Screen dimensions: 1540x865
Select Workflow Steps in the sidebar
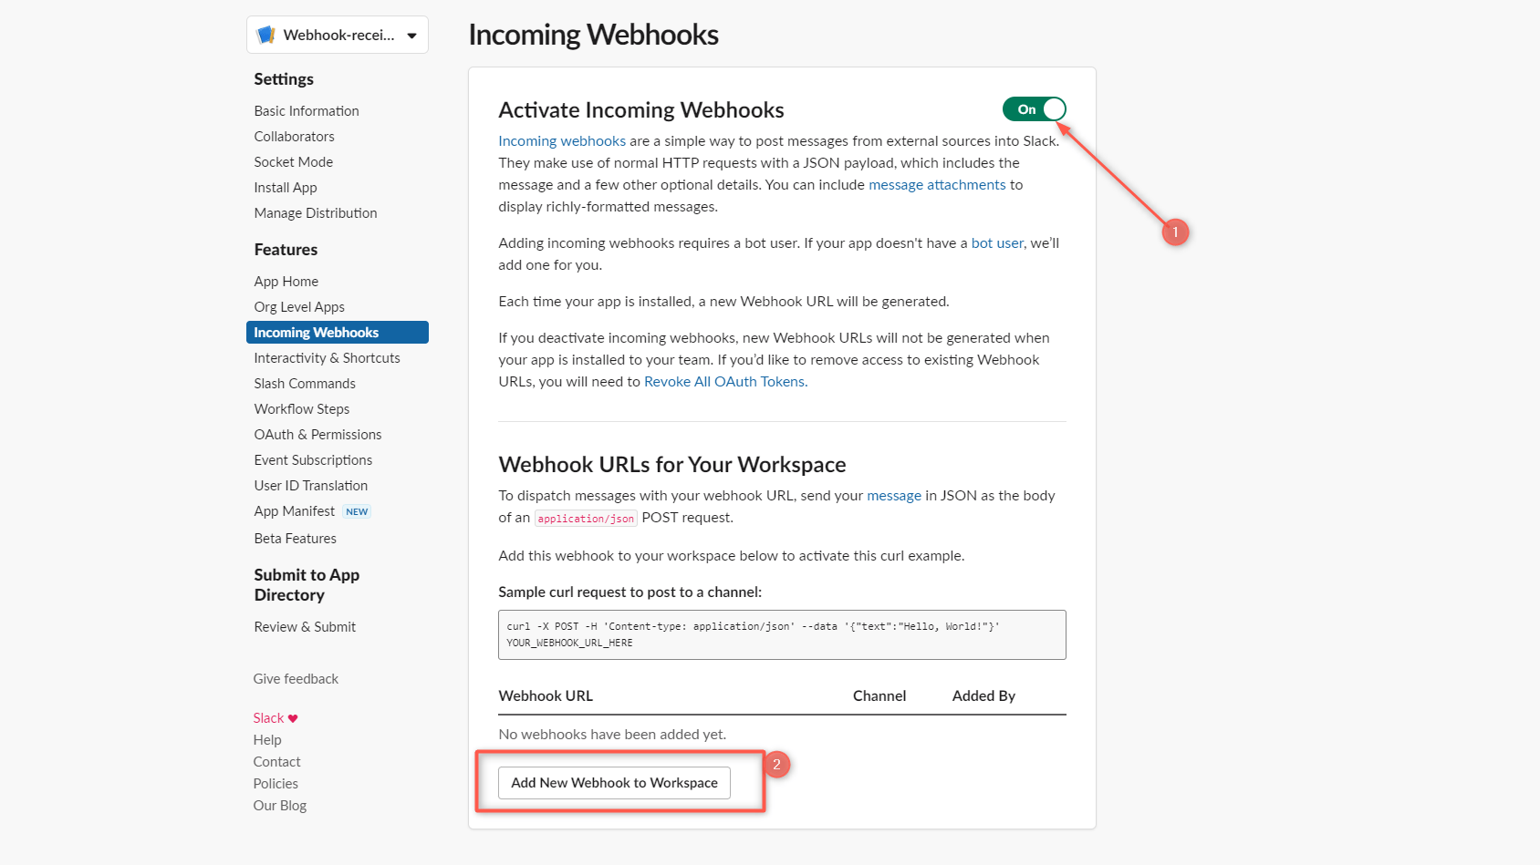point(302,408)
